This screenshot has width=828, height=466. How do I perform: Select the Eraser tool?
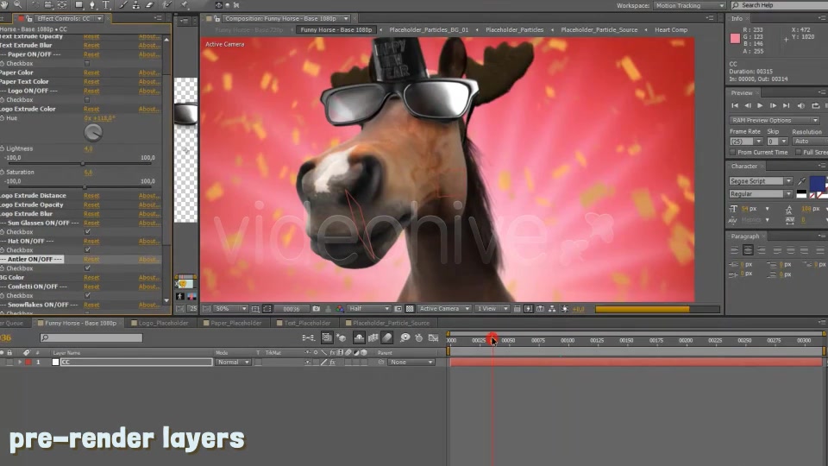[x=149, y=5]
